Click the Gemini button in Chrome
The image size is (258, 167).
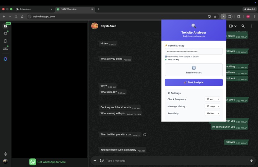[x=249, y=9]
